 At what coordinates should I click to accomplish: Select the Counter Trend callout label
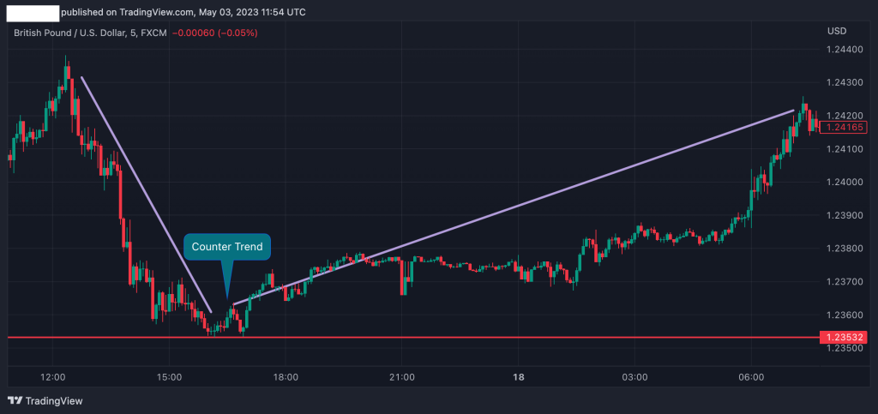226,247
